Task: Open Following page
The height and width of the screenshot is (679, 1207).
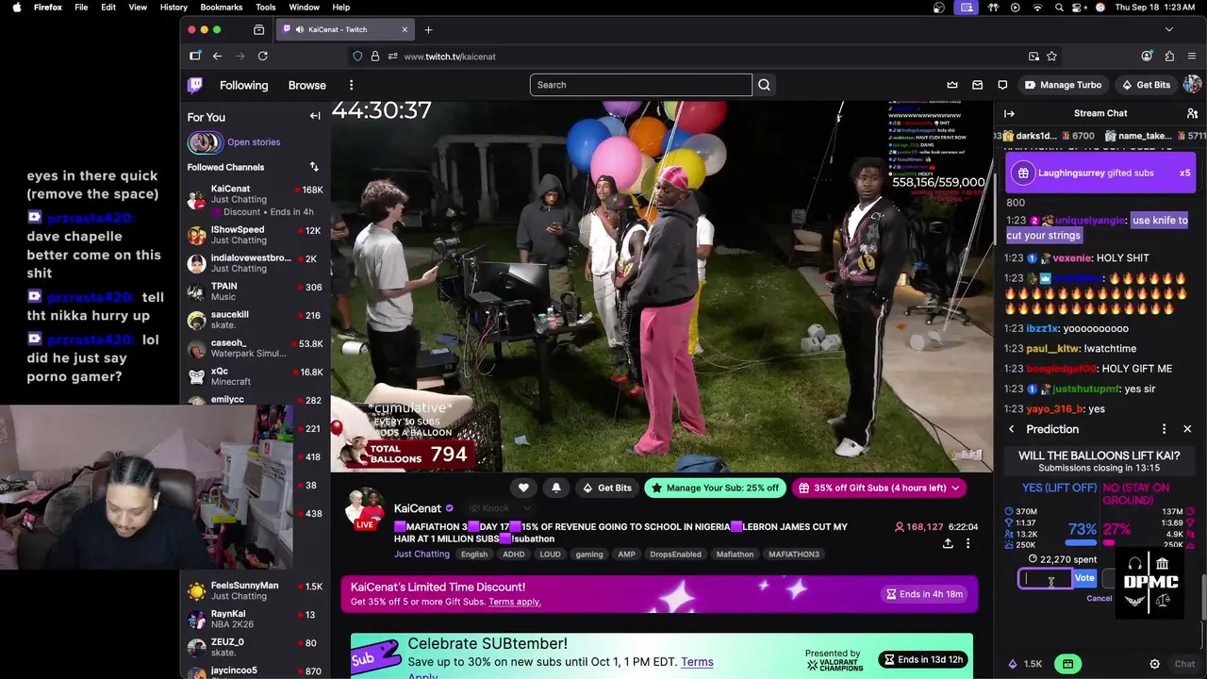Action: click(x=244, y=85)
